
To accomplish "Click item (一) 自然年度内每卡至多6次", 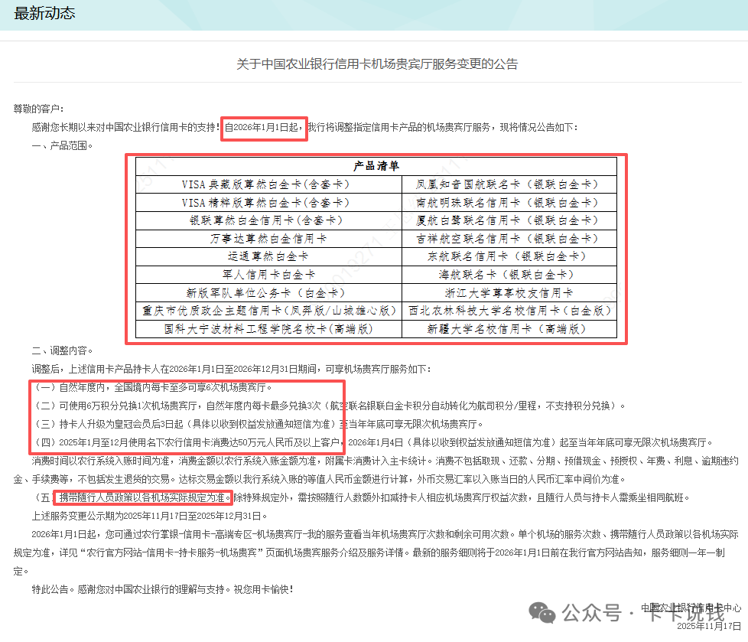I will point(151,388).
